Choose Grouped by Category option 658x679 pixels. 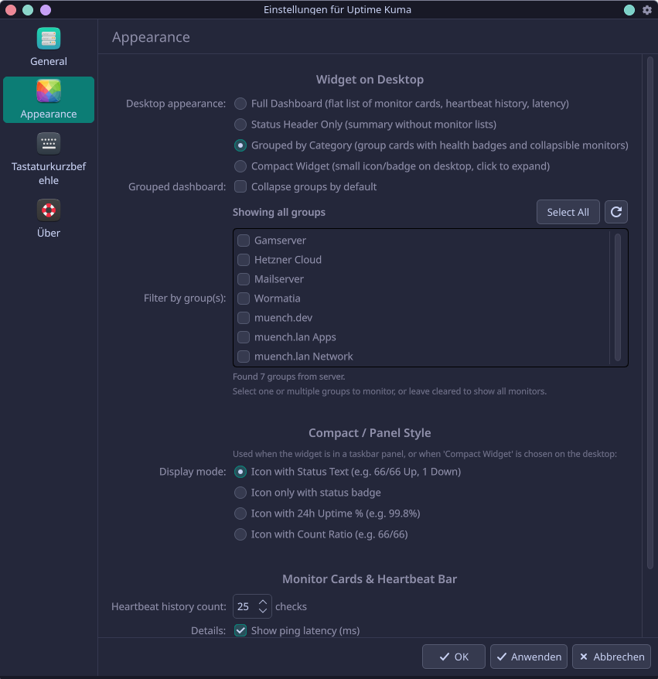(x=240, y=145)
